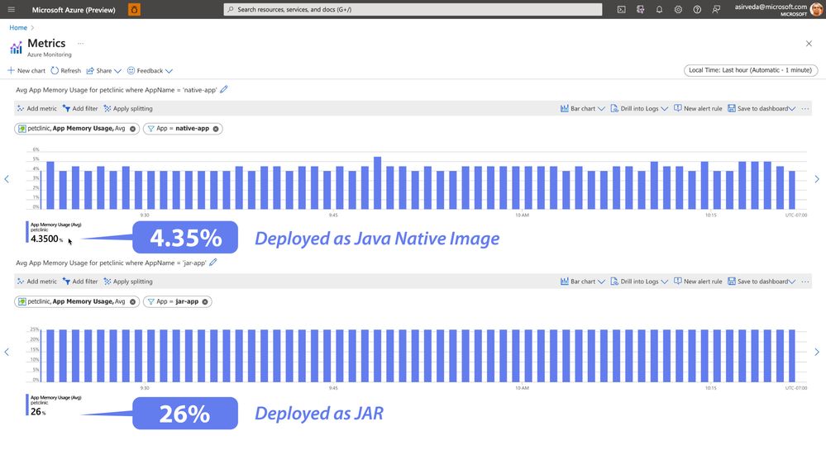
Task: Open the Bar chart type dropdown on the native-app chart
Action: pos(582,108)
